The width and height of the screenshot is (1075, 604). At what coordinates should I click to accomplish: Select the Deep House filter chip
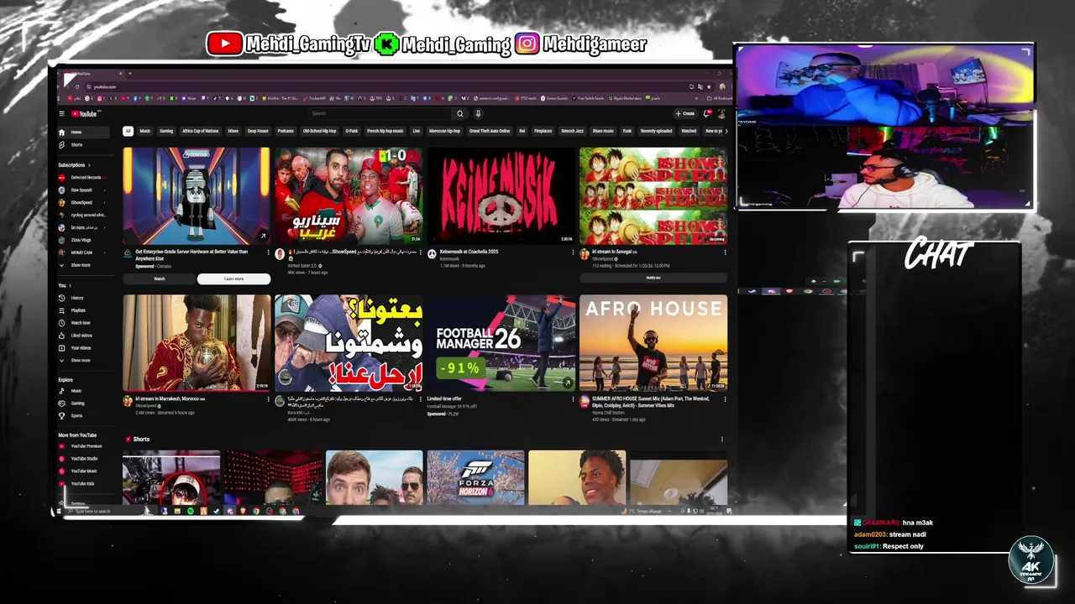[x=258, y=131]
